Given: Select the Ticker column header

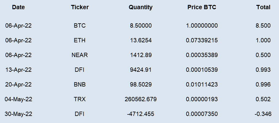Looking at the screenshot, I should [80, 7].
